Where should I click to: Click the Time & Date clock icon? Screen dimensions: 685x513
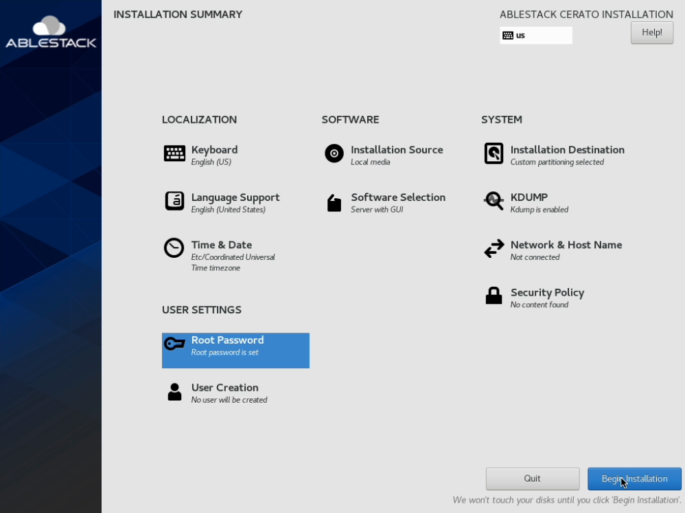pyautogui.click(x=174, y=248)
